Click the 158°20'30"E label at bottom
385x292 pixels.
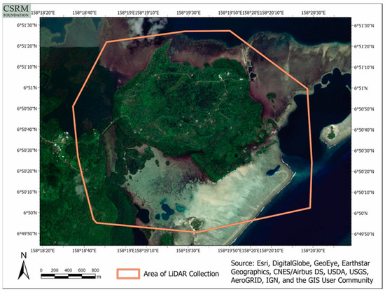(313, 251)
